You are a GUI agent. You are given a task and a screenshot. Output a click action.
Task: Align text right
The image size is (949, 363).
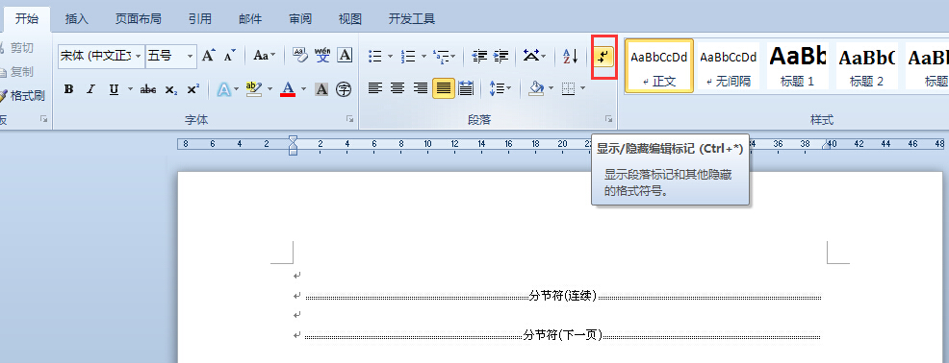[x=420, y=88]
